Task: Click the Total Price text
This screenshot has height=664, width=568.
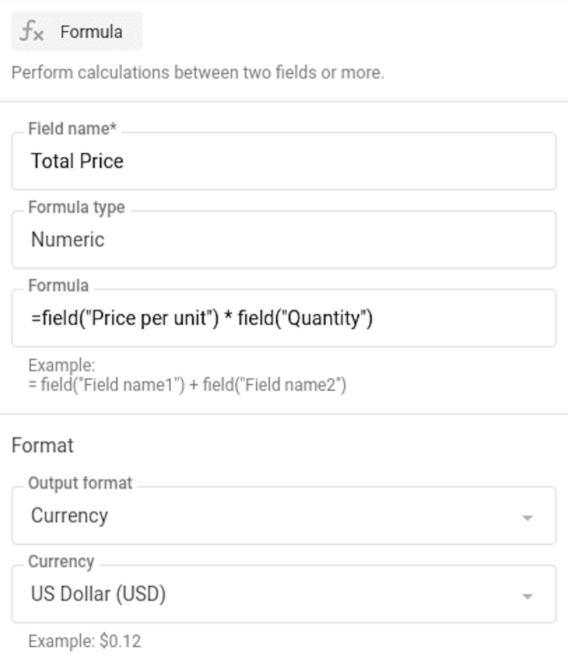Action: pyautogui.click(x=77, y=161)
